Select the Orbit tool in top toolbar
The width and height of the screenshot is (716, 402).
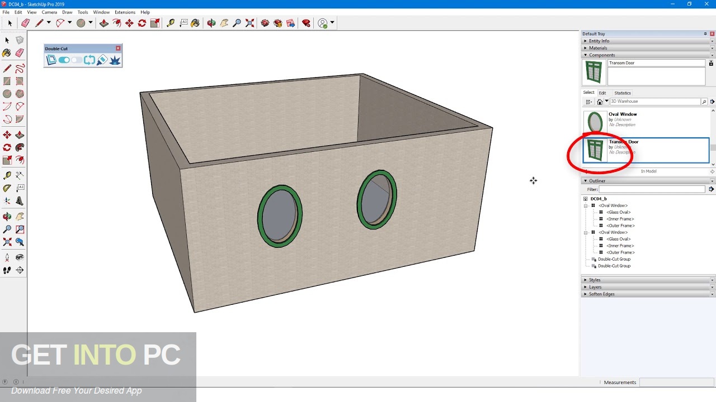point(211,23)
